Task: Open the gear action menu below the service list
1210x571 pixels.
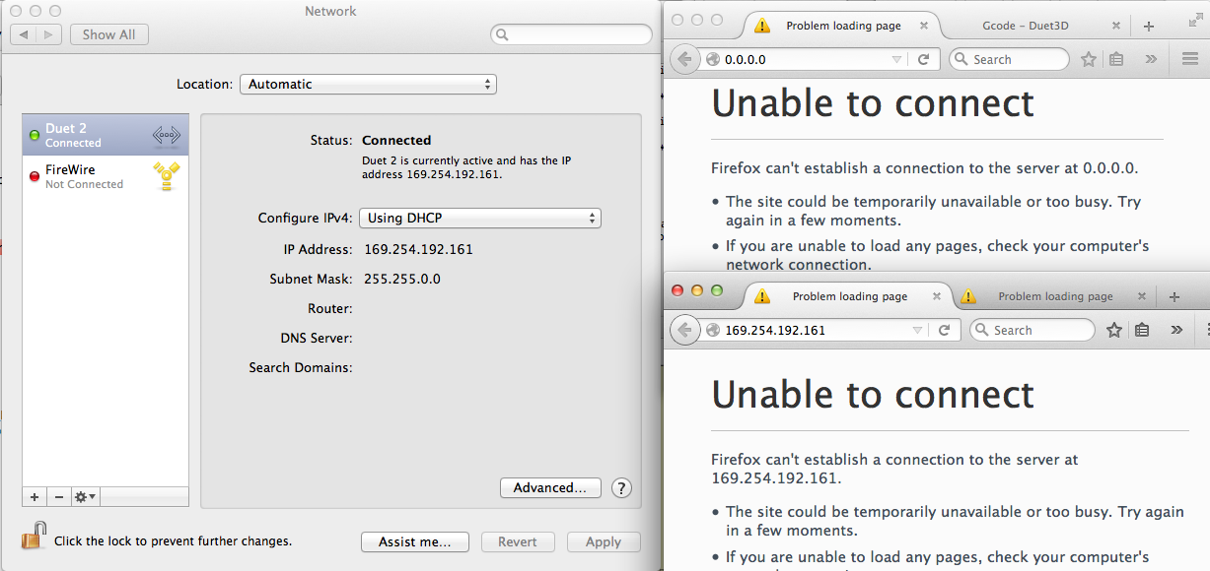Action: coord(85,497)
